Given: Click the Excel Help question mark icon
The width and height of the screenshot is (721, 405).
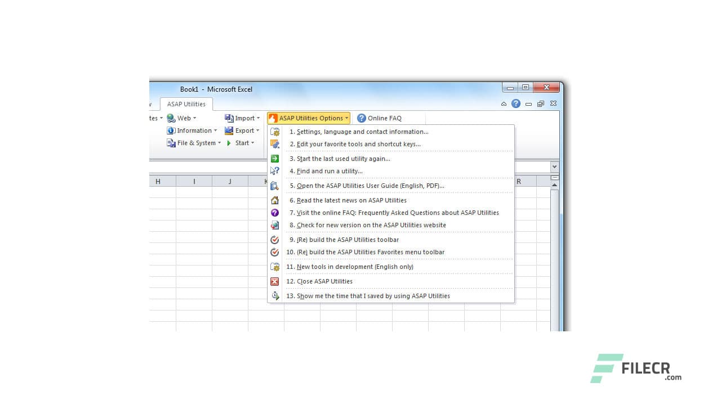Looking at the screenshot, I should [516, 103].
